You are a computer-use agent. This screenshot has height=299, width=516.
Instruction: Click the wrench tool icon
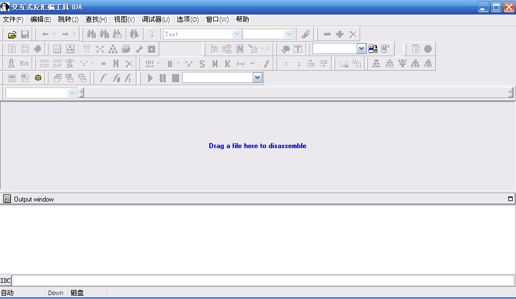click(x=139, y=49)
